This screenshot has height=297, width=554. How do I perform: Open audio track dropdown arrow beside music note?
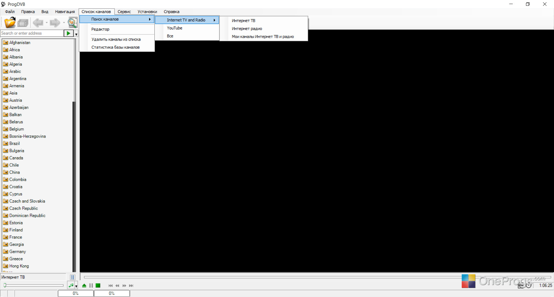76,286
